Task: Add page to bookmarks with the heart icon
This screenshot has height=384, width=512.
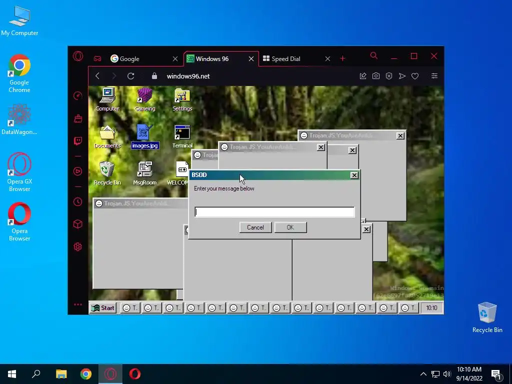Action: pyautogui.click(x=415, y=76)
